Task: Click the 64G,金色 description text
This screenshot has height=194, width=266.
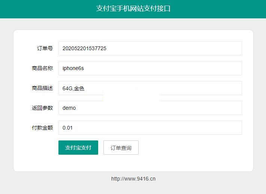Action: click(73, 88)
